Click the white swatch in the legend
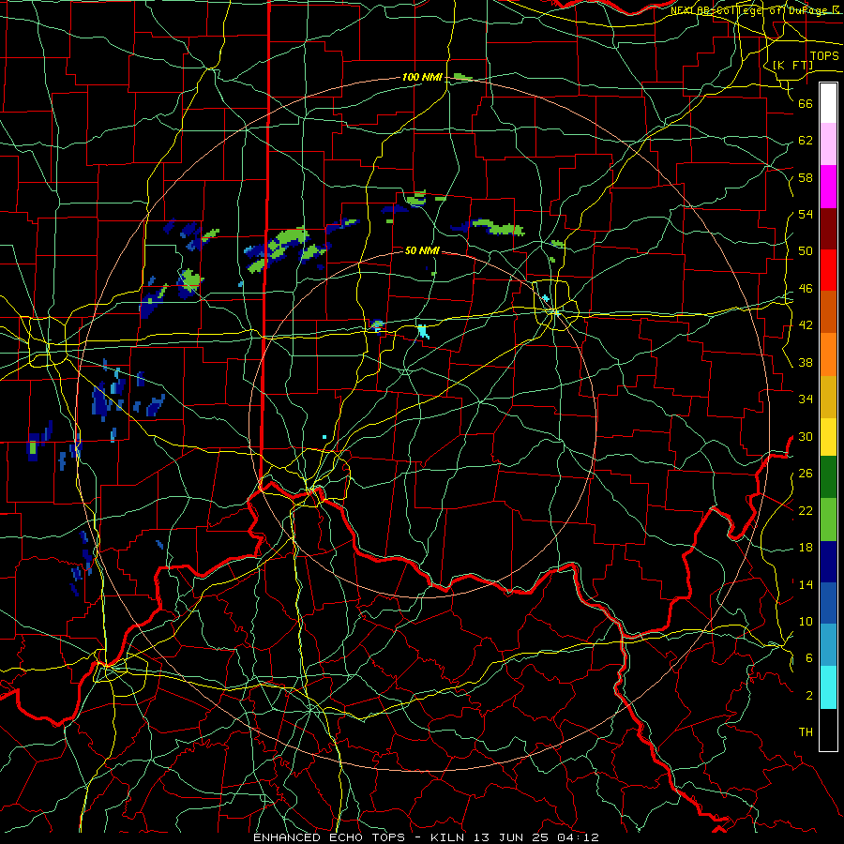 828,103
